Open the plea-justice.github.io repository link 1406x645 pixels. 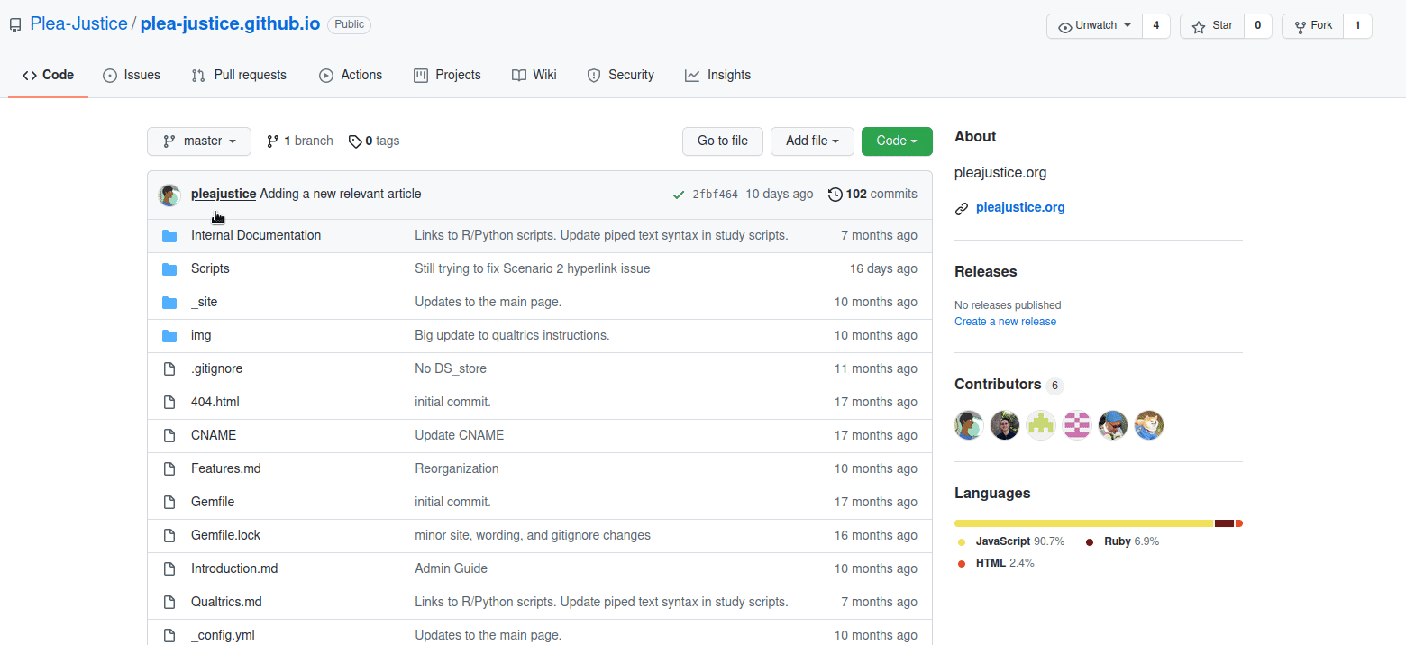230,24
